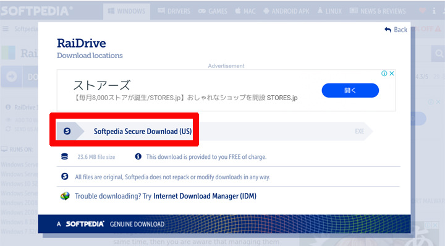Click the info icon beside FREE of charge text

coord(138,156)
